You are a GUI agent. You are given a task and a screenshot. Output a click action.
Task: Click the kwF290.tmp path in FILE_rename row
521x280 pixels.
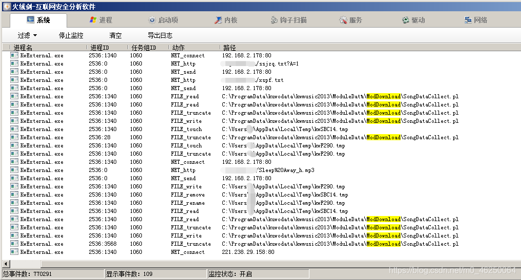(283, 203)
